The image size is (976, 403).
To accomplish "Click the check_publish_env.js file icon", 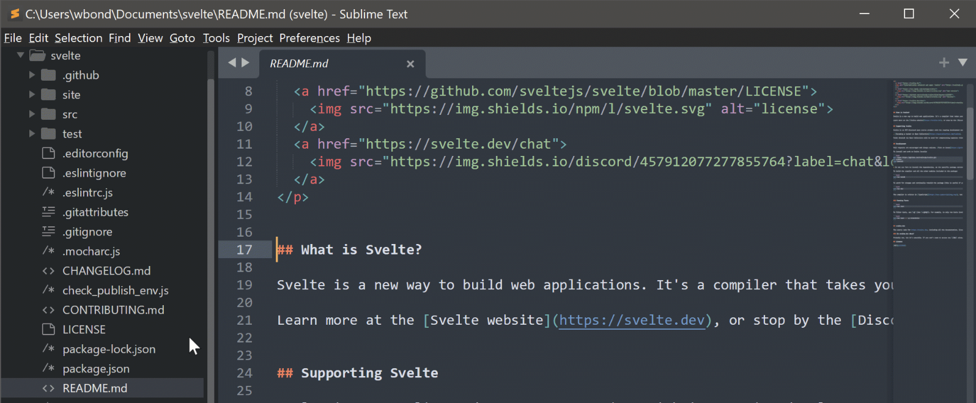I will (48, 290).
